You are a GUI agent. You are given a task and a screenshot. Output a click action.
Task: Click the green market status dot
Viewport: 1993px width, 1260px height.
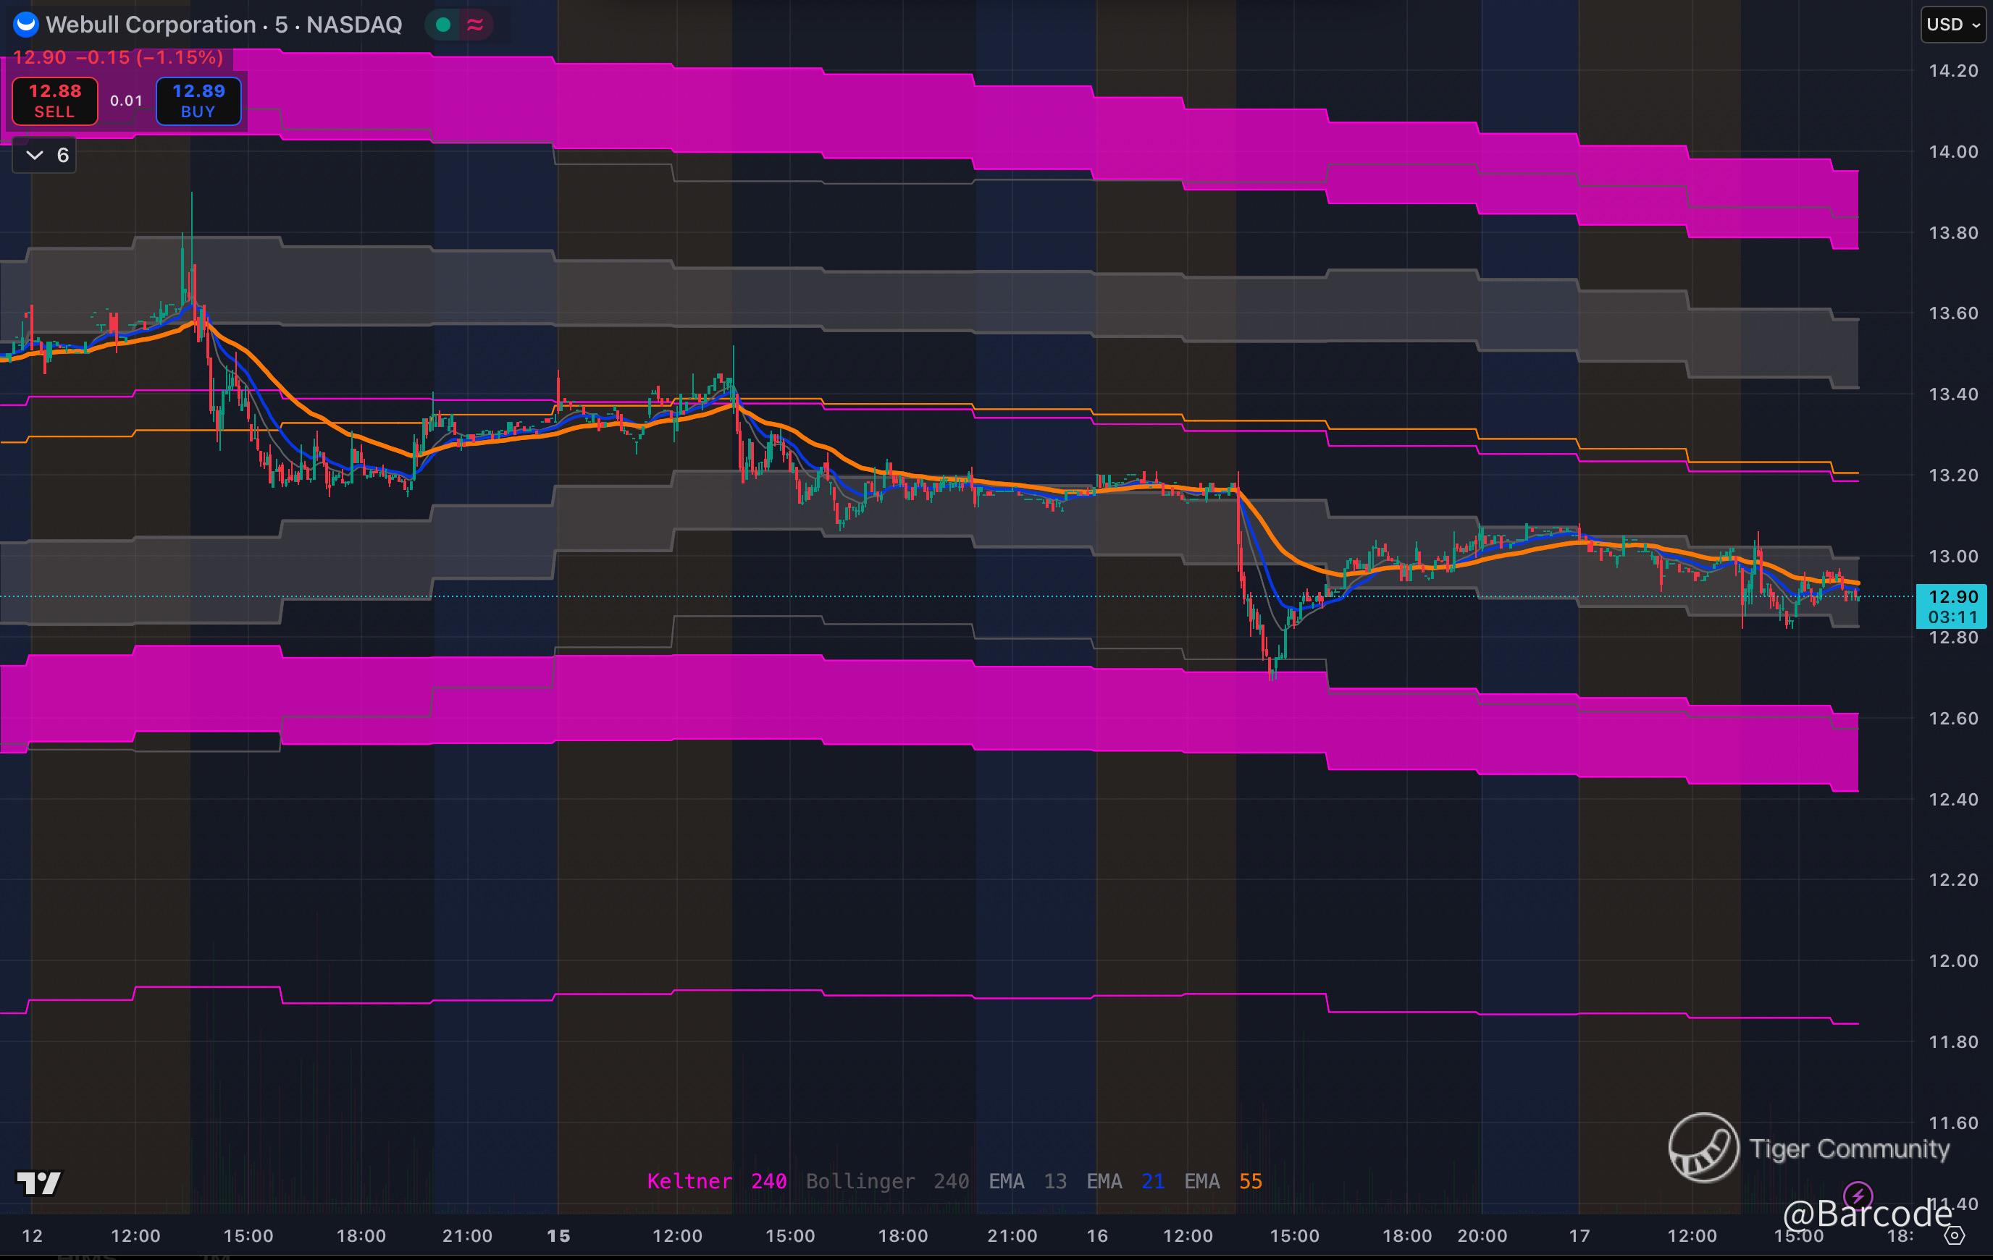click(x=442, y=25)
